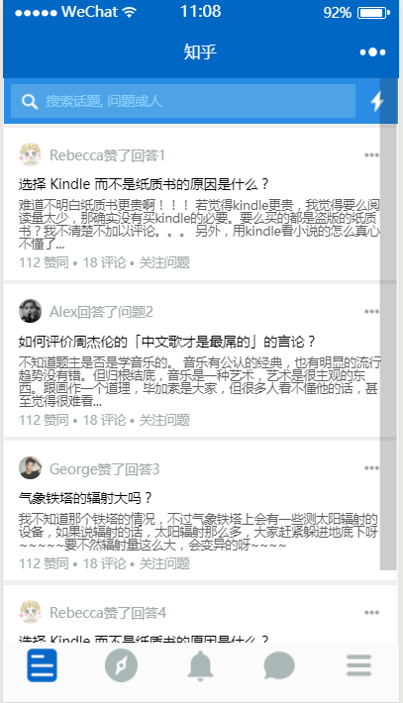403x703 pixels.
Task: Open the question 气象铁塔的辐射大吗
Action: click(85, 498)
